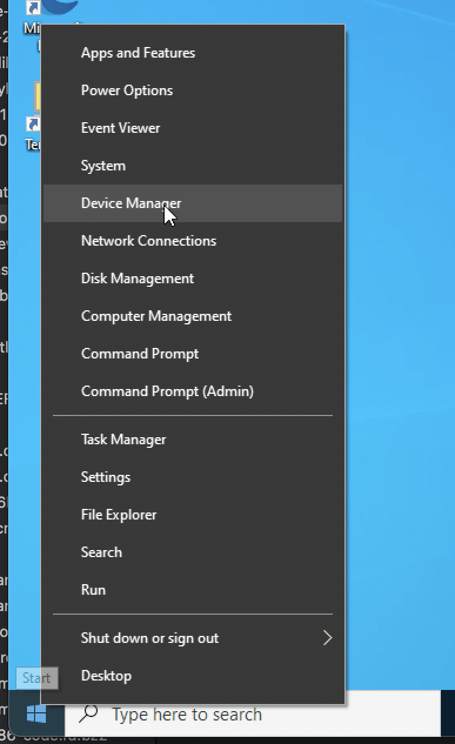Screen dimensions: 455x744
Task: Open Apps and Features
Action: 193,53
